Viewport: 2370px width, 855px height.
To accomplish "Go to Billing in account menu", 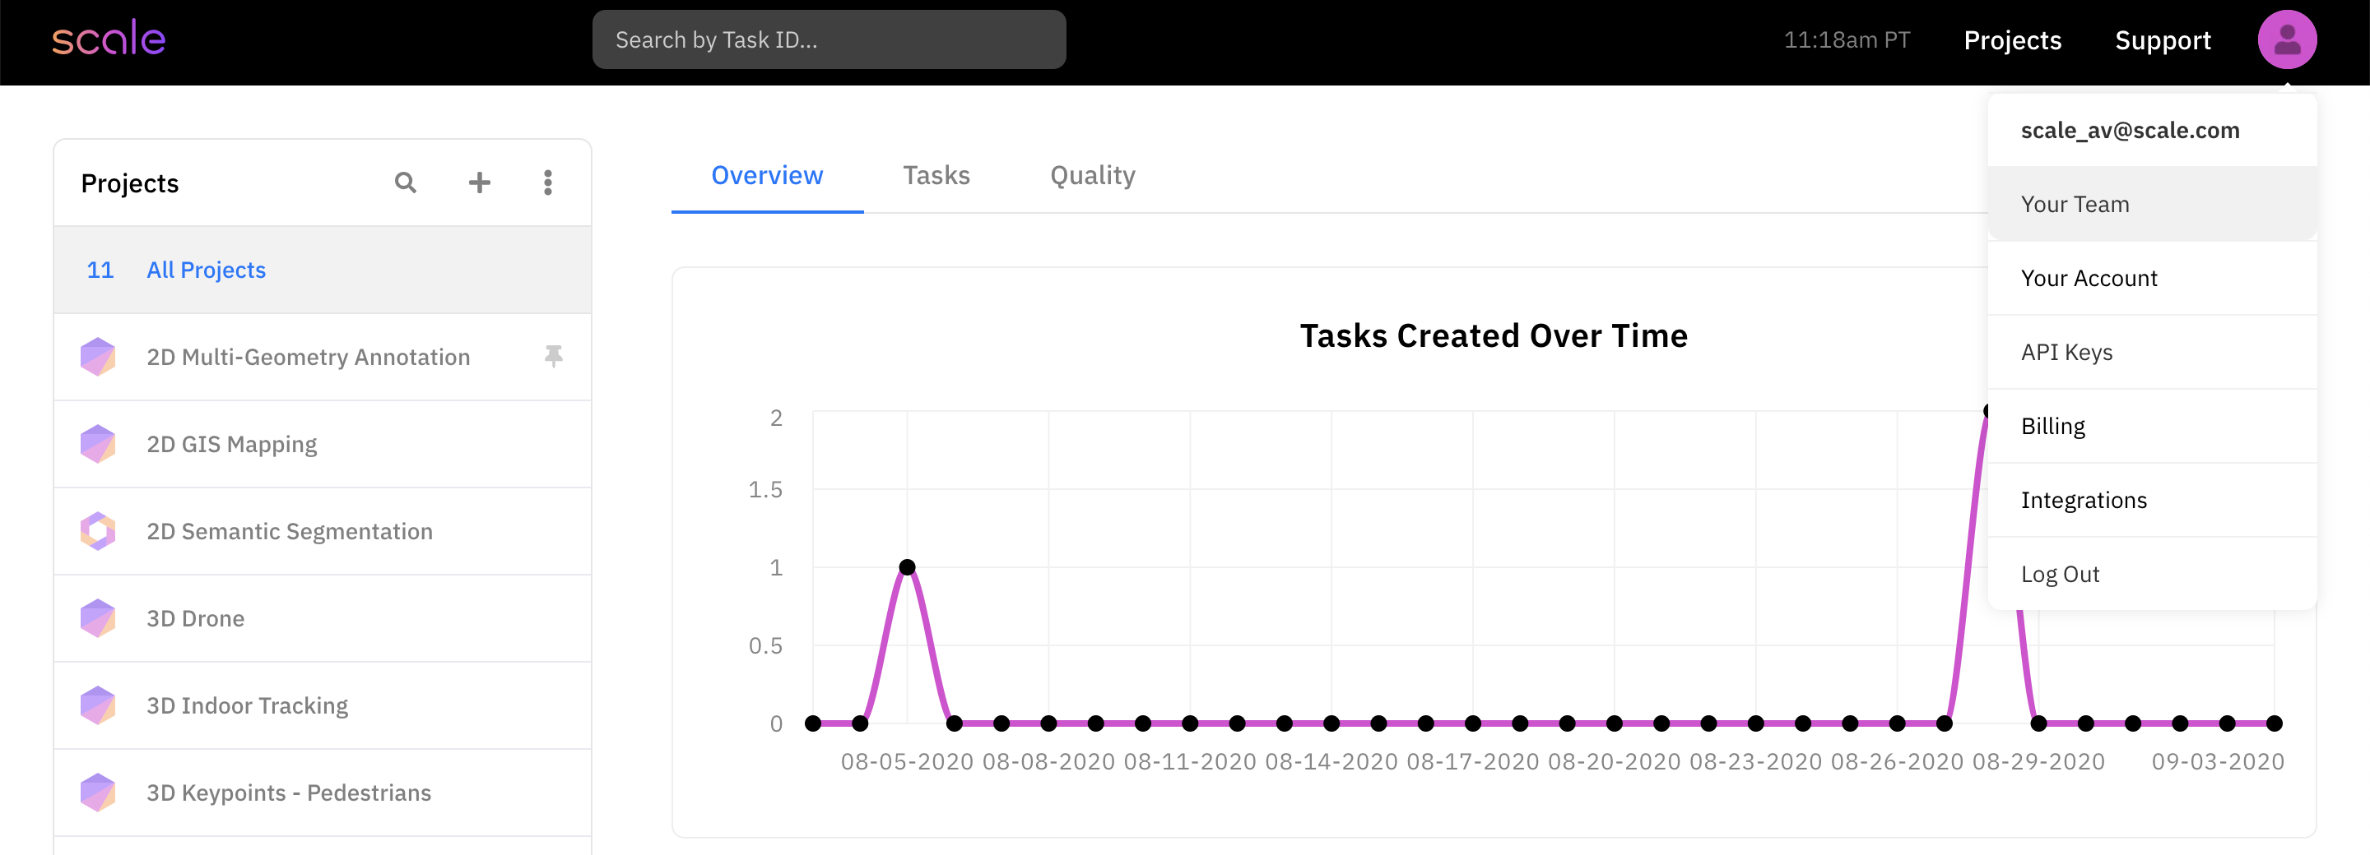I will (x=2152, y=427).
